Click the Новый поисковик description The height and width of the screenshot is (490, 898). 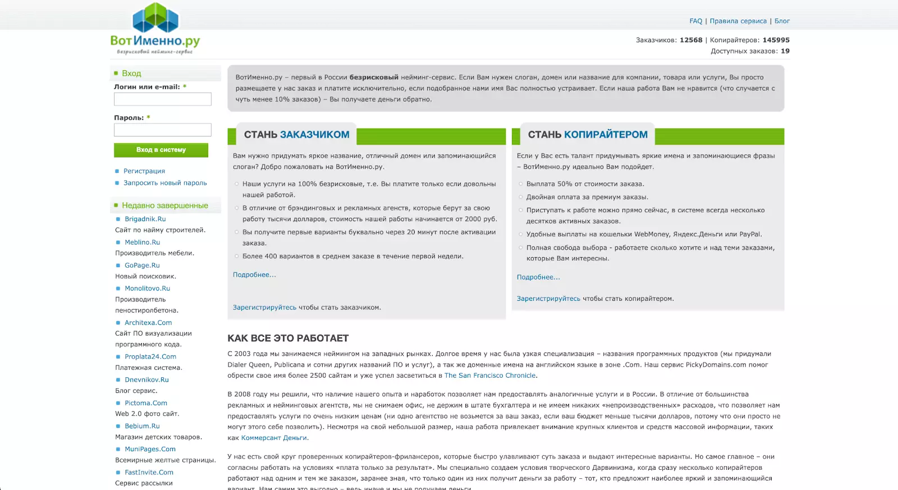(146, 276)
